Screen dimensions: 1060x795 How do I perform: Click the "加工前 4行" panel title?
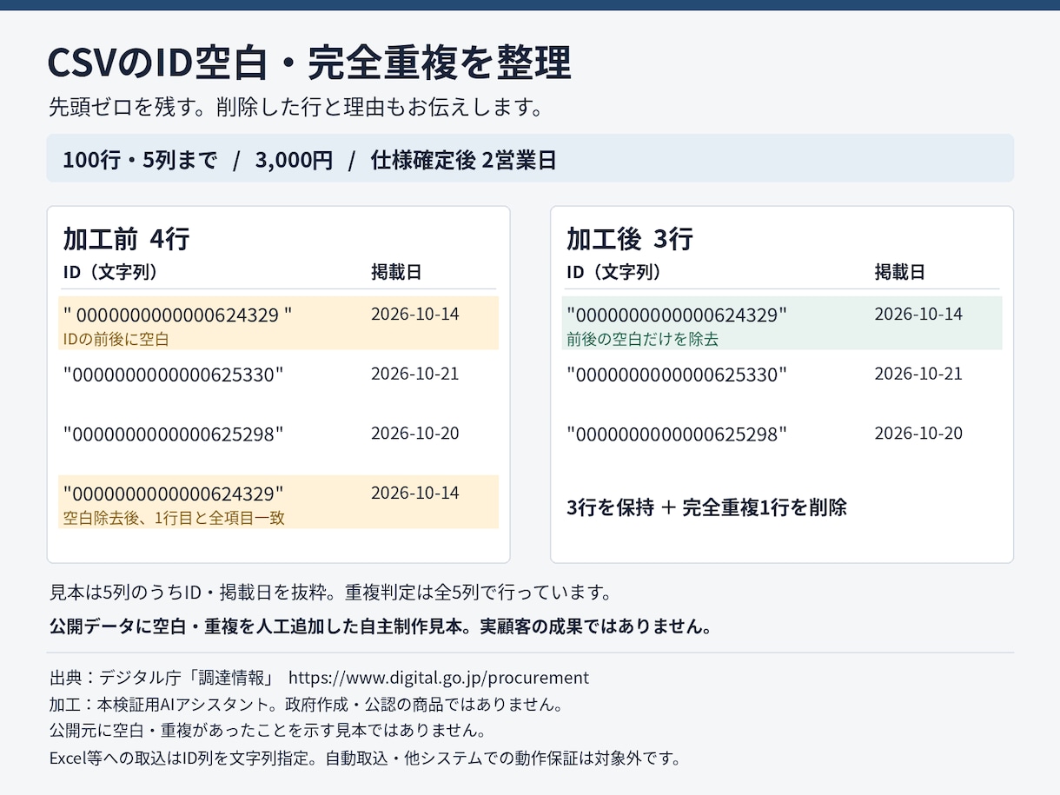coord(126,238)
